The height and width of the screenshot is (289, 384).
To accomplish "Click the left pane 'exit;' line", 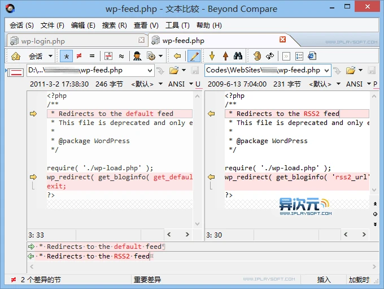I will click(x=120, y=186).
